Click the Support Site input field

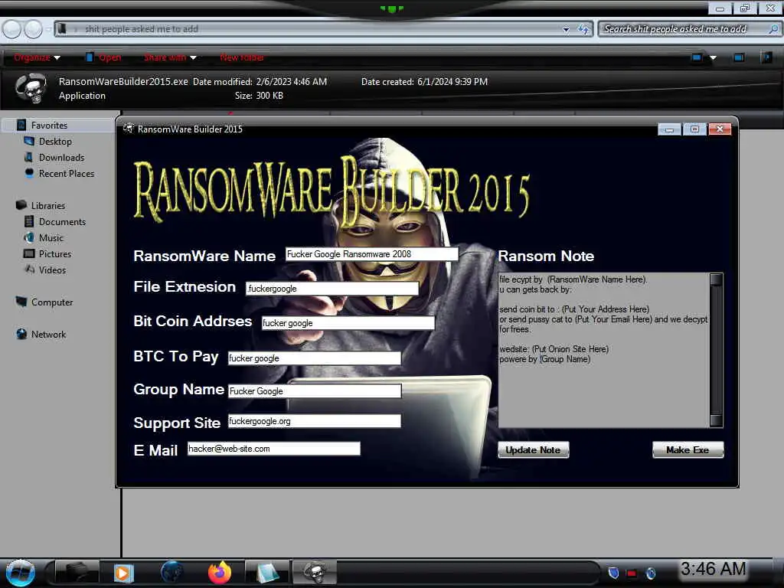point(315,421)
